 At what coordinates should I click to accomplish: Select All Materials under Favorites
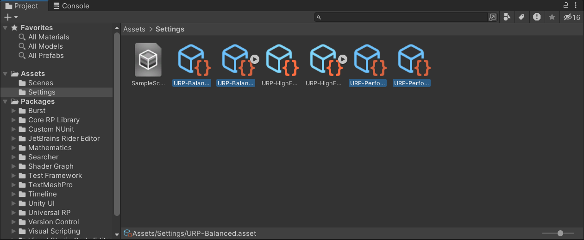pos(48,37)
